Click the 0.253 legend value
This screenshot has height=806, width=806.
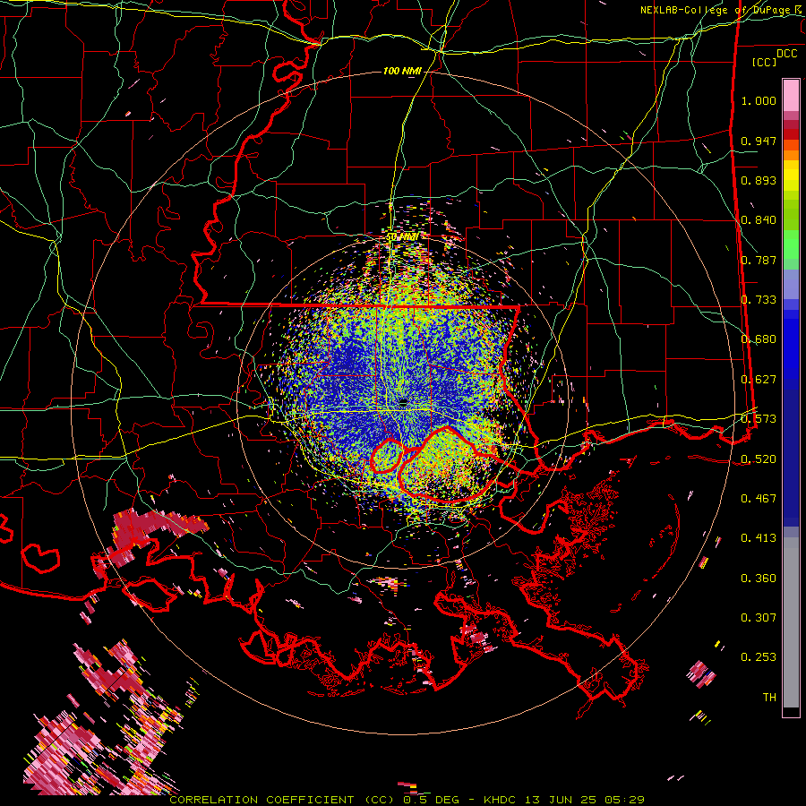(759, 657)
